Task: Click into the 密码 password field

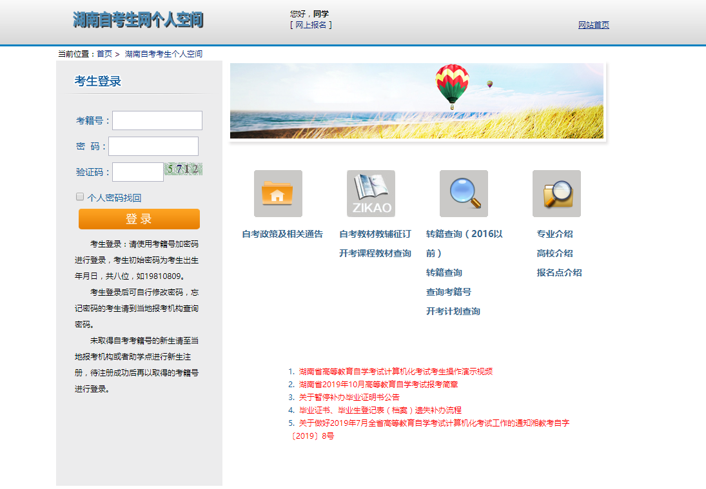Action: tap(153, 146)
